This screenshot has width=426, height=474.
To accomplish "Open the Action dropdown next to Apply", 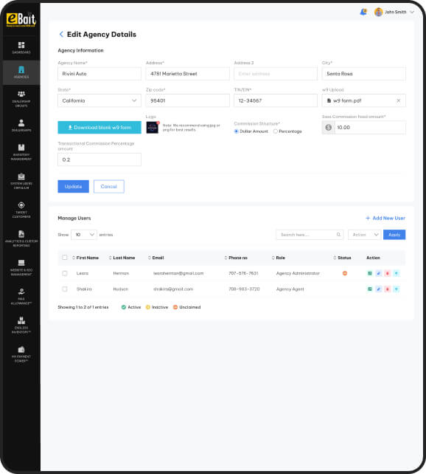I will 364,235.
